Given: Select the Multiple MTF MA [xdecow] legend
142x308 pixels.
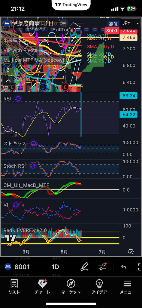Looking at the screenshot, I should pyautogui.click(x=34, y=60).
